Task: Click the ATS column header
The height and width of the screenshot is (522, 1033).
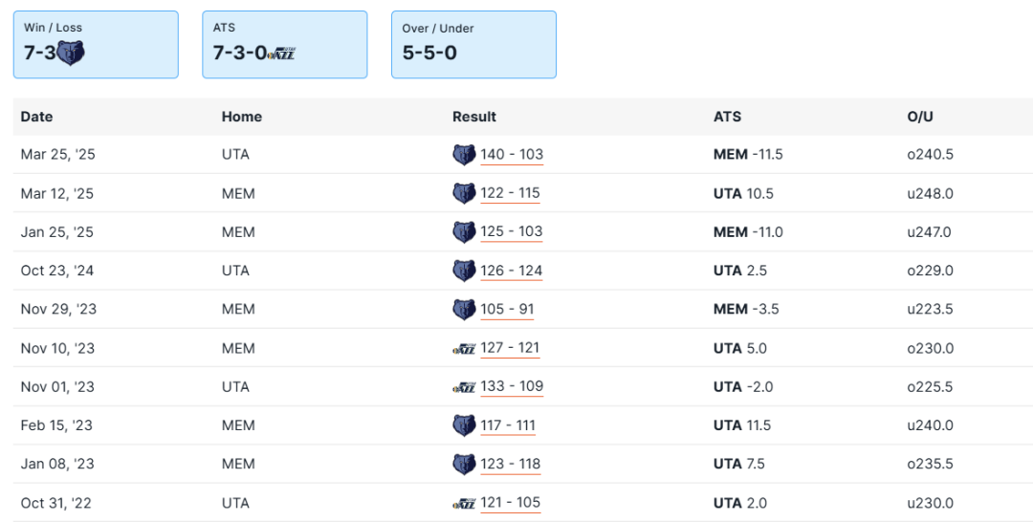Action: click(x=727, y=117)
